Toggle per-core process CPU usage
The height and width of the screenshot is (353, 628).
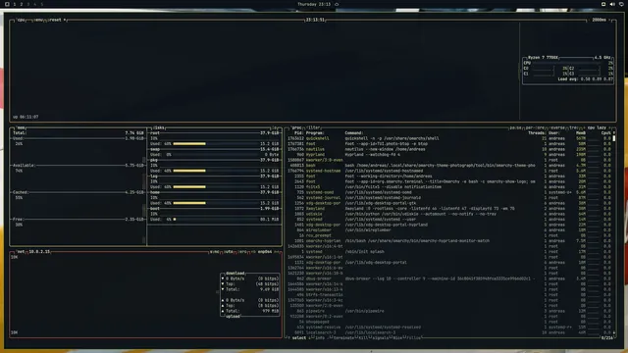[536, 127]
